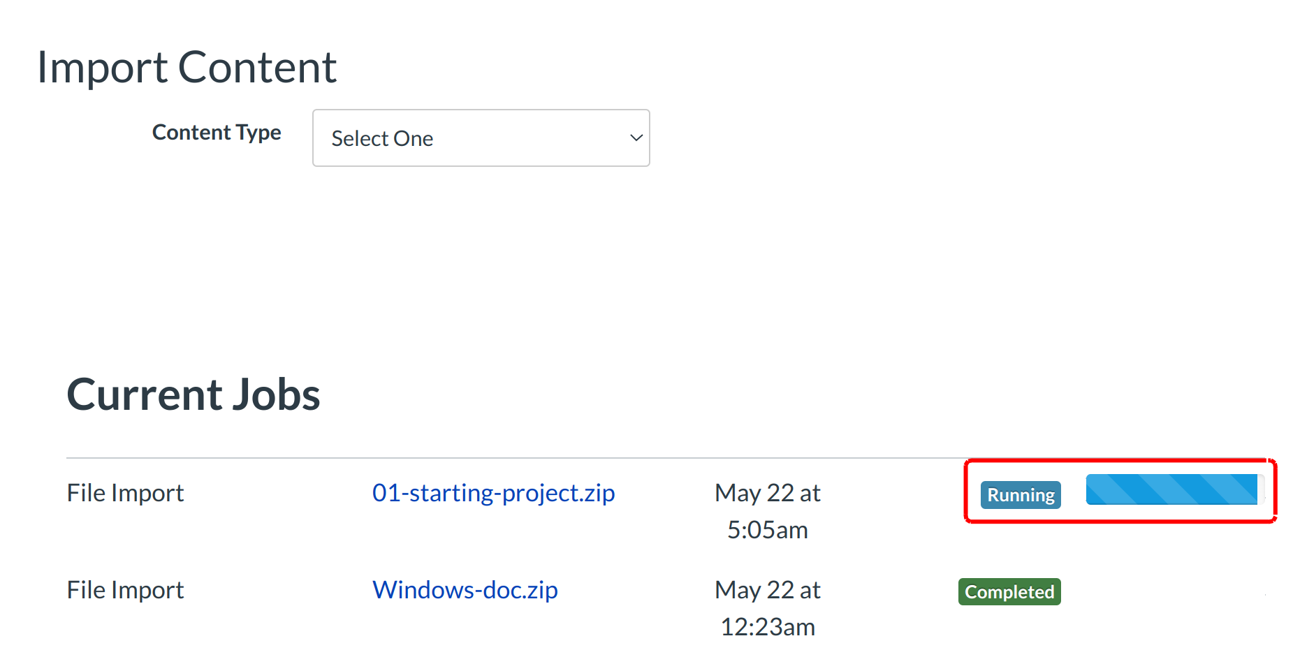Click 'May 22 at' above 5:05am
The width and height of the screenshot is (1293, 650).
(767, 493)
